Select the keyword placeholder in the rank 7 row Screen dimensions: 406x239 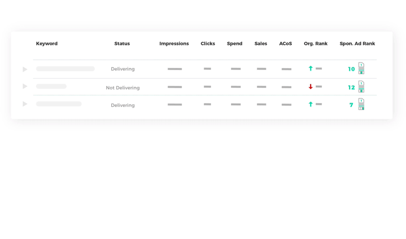(59, 104)
